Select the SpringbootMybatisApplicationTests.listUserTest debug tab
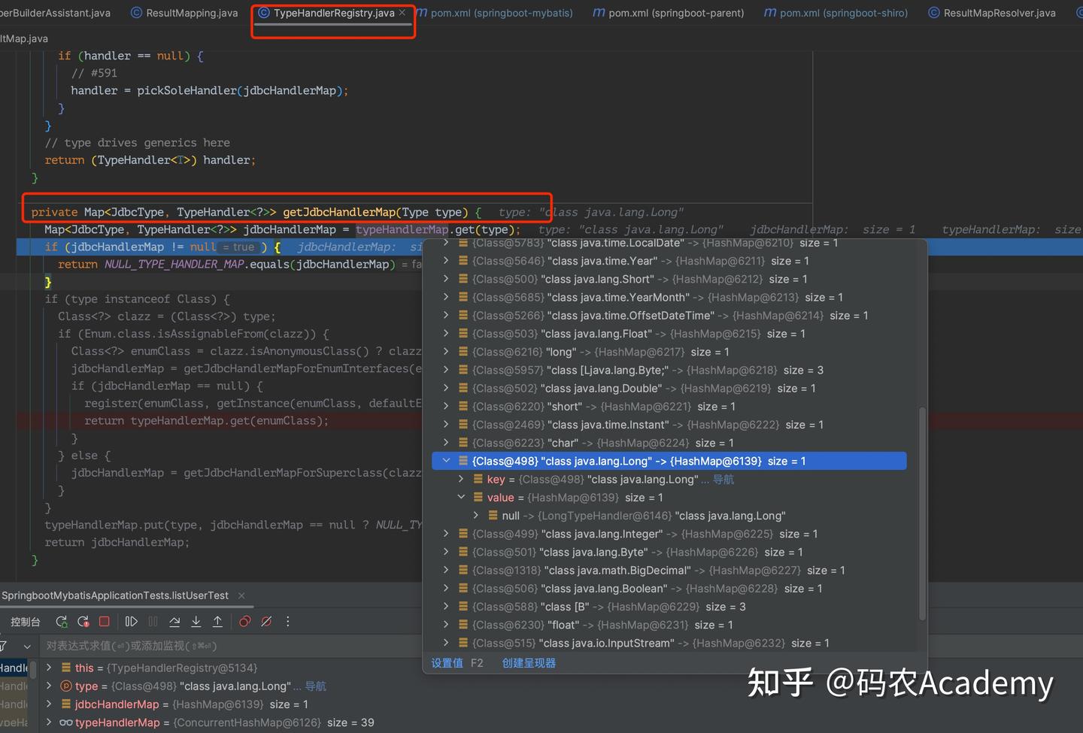This screenshot has height=733, width=1083. 115,595
